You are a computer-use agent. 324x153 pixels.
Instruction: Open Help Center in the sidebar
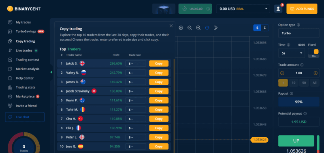(x=25, y=78)
